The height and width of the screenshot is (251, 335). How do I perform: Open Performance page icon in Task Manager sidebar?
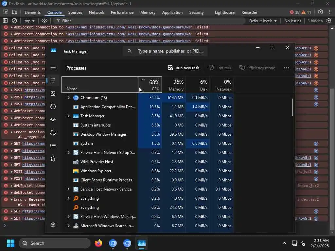pos(53,93)
